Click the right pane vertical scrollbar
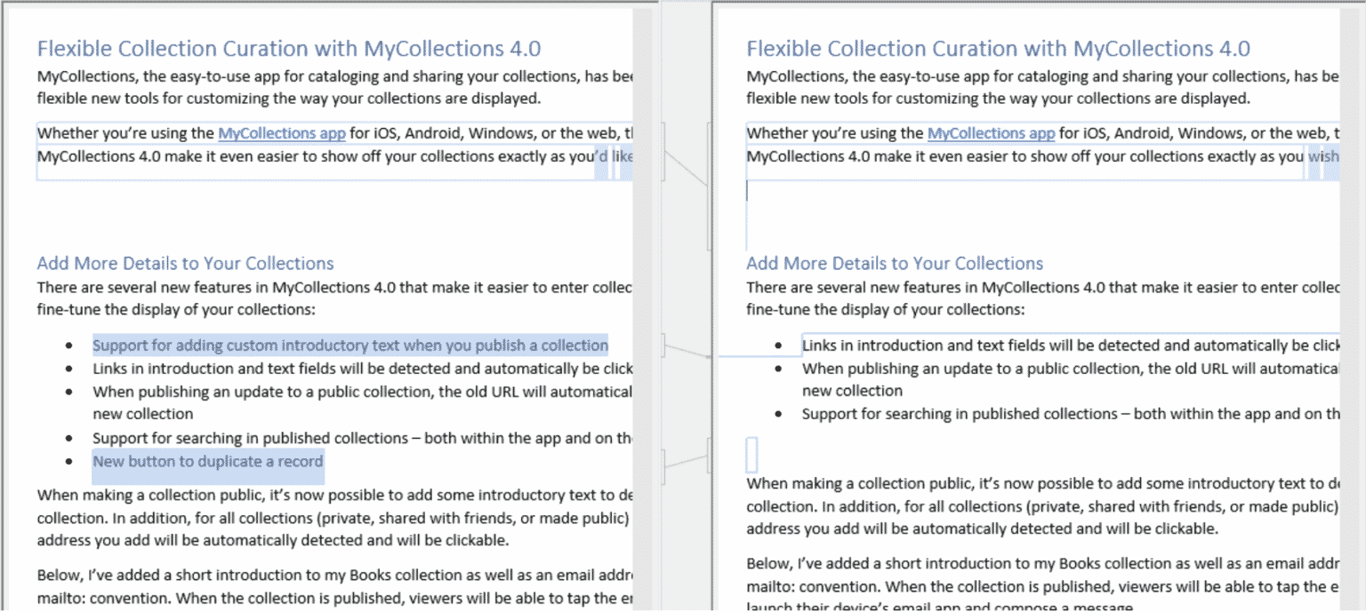Viewport: 1366px width, 612px height. (x=1351, y=308)
